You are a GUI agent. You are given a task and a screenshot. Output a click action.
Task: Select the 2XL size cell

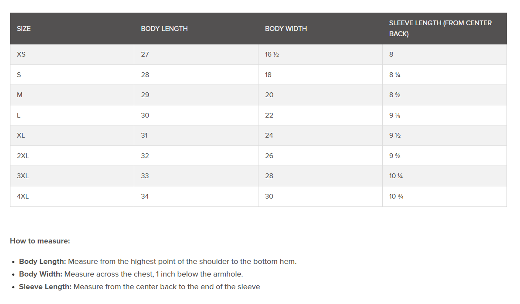pos(23,156)
